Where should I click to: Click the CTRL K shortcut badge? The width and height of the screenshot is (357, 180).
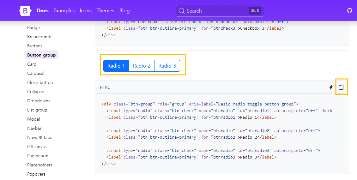[x=255, y=11]
